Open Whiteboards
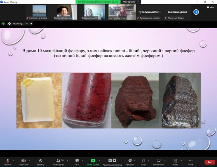Viewport: 217px width, 167px height. tap(159, 162)
